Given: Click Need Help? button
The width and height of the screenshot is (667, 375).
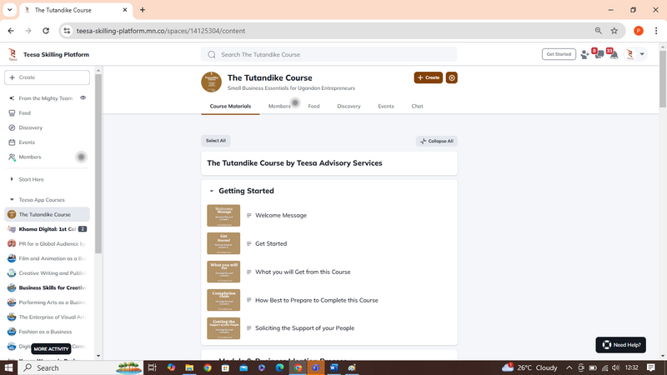Looking at the screenshot, I should pyautogui.click(x=620, y=345).
